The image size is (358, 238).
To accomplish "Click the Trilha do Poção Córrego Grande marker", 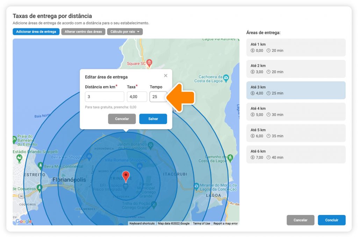I will [x=154, y=205].
